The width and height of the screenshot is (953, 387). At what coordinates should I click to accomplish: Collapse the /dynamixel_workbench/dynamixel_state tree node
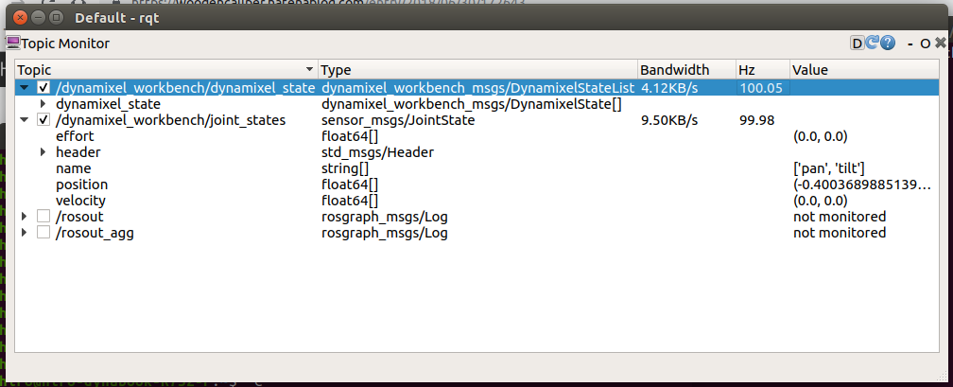25,88
